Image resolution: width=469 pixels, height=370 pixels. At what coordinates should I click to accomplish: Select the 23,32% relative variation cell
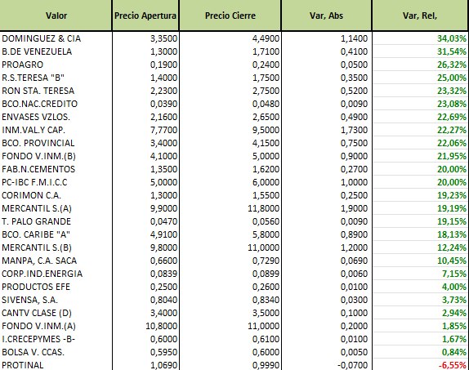(x=420, y=91)
